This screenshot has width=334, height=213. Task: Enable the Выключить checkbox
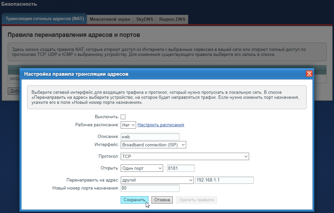coord(123,117)
